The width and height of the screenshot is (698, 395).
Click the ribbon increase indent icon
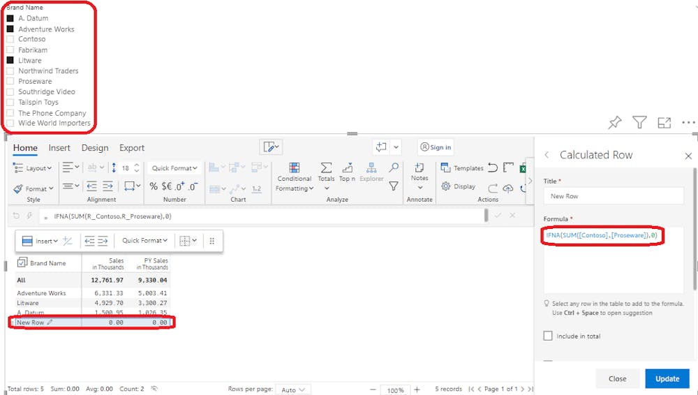[x=107, y=186]
